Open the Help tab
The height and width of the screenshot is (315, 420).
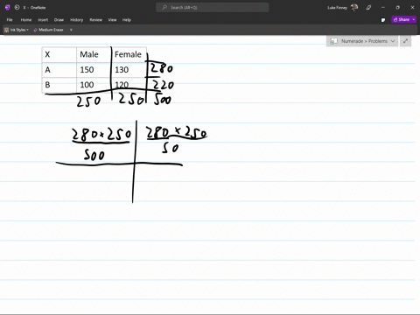(x=127, y=20)
